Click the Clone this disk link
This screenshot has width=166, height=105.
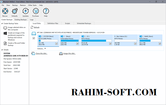coord(41,53)
